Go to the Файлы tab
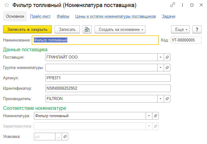 [63, 16]
